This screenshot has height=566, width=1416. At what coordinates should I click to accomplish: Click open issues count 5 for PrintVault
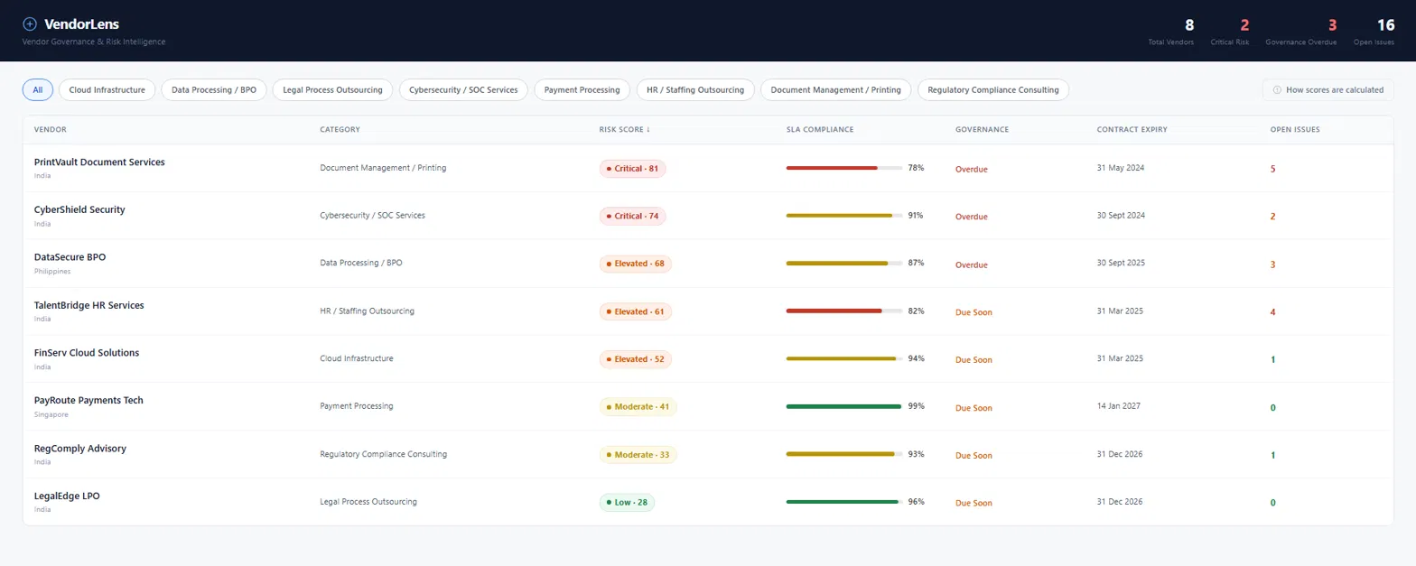coord(1273,169)
